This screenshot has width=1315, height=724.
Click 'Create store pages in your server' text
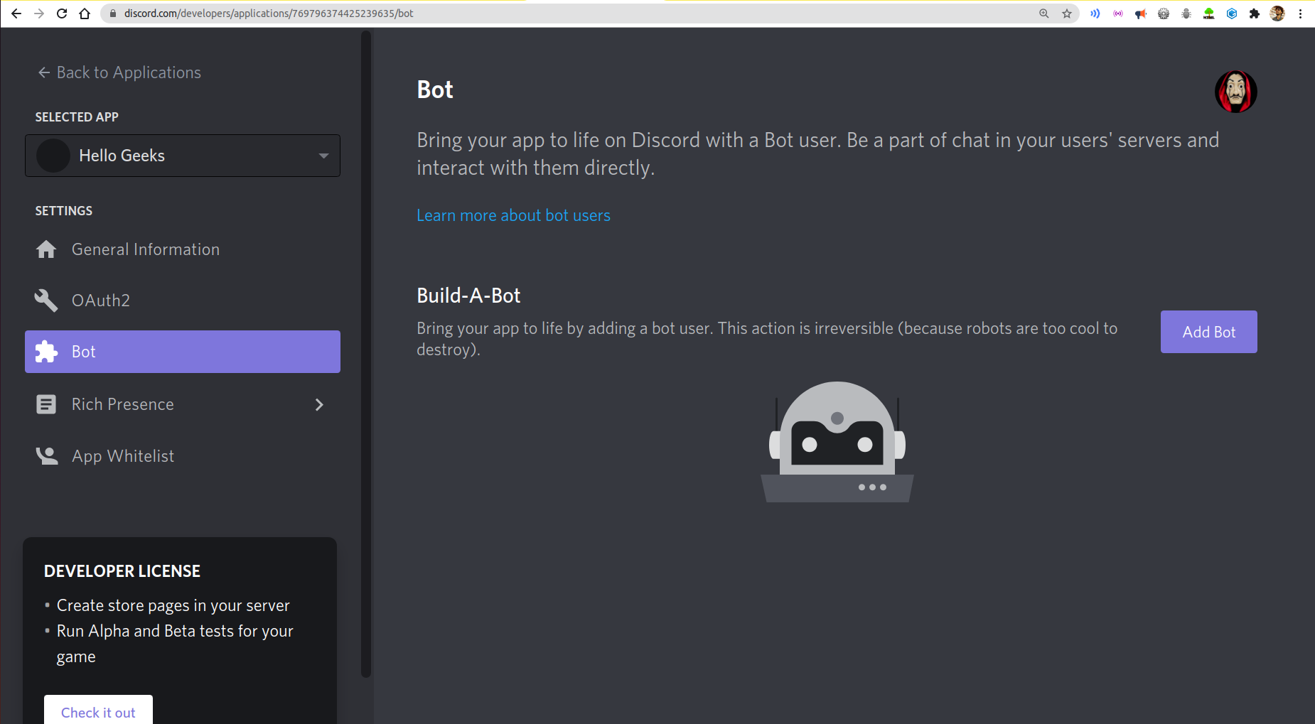pyautogui.click(x=173, y=605)
